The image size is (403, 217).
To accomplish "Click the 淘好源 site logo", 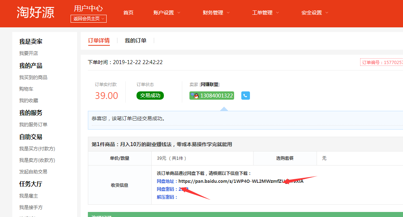I will click(35, 13).
